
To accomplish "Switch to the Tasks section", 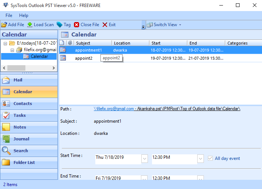I will pyautogui.click(x=29, y=115).
